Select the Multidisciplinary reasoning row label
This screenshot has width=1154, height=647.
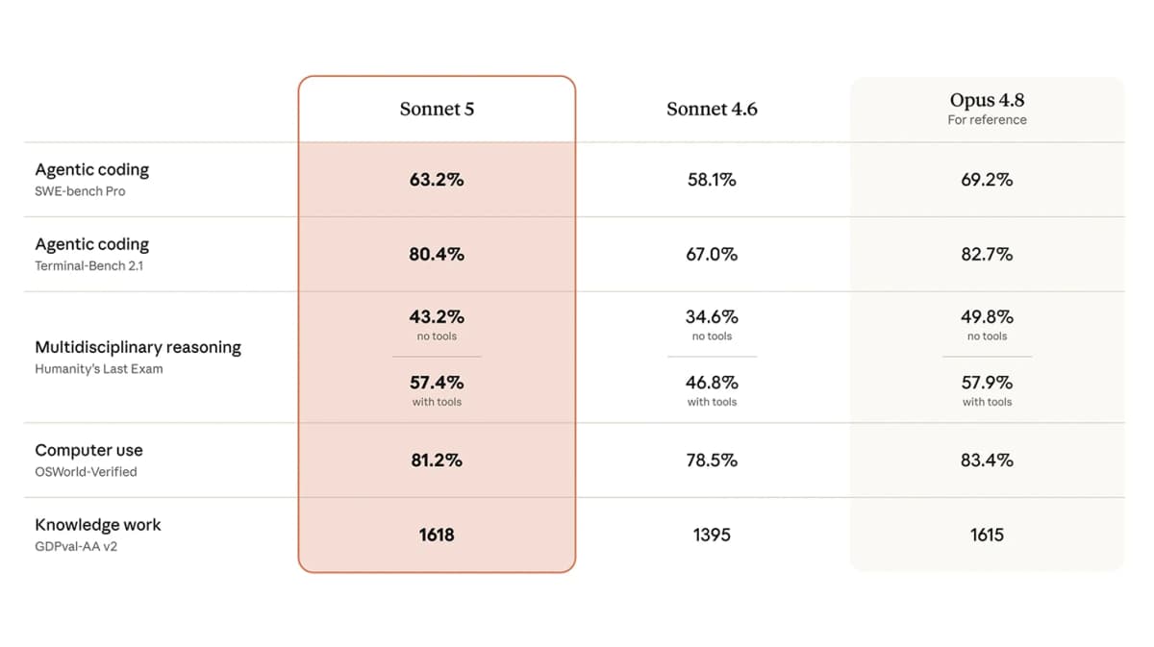coord(138,347)
